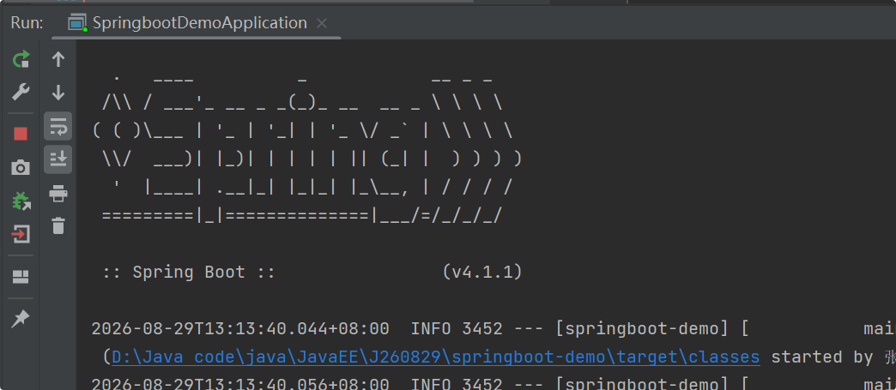The image size is (896, 390).
Task: Click the Spring Boot version text (v4.1.1)
Action: click(482, 272)
